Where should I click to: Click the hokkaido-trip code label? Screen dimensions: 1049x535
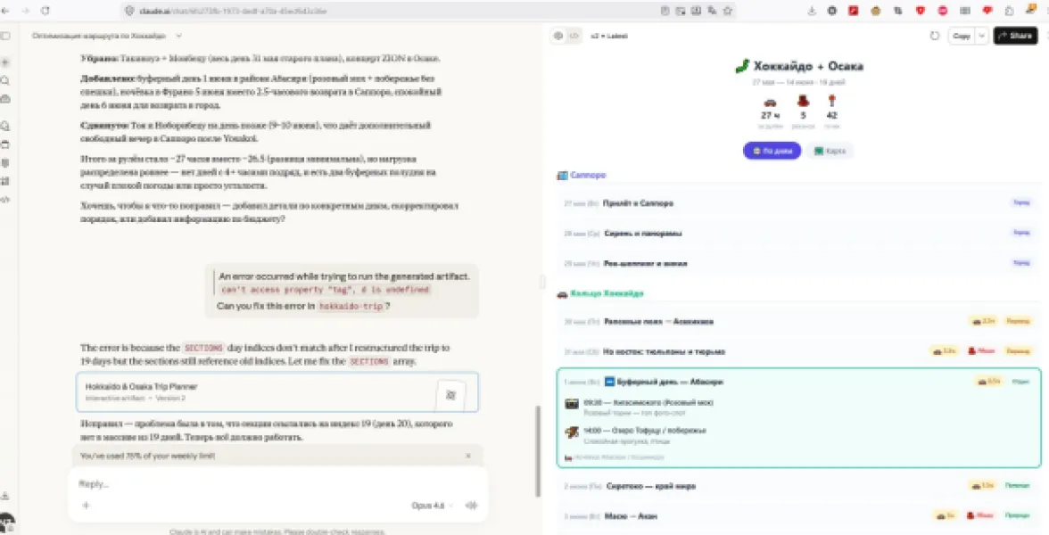(x=351, y=307)
